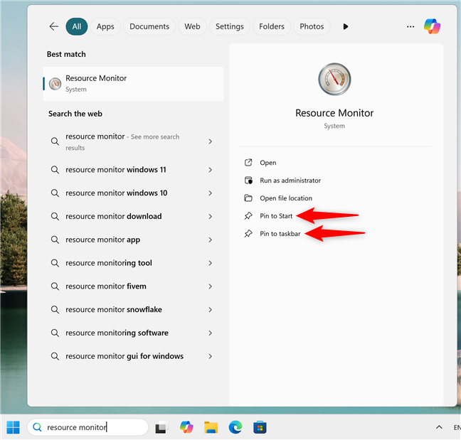This screenshot has width=461, height=440.
Task: Select Pin to Start
Action: (276, 216)
